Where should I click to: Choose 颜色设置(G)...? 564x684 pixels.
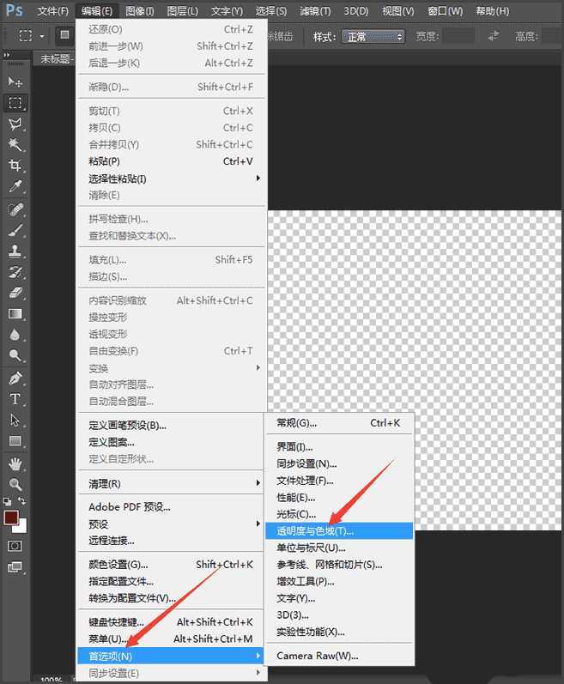(171, 565)
